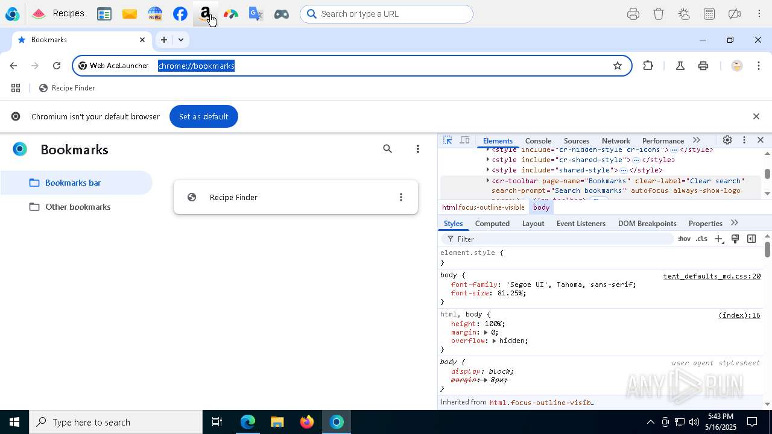Click the Facebook shortcut icon in the top bar
This screenshot has width=772, height=434.
[x=180, y=14]
